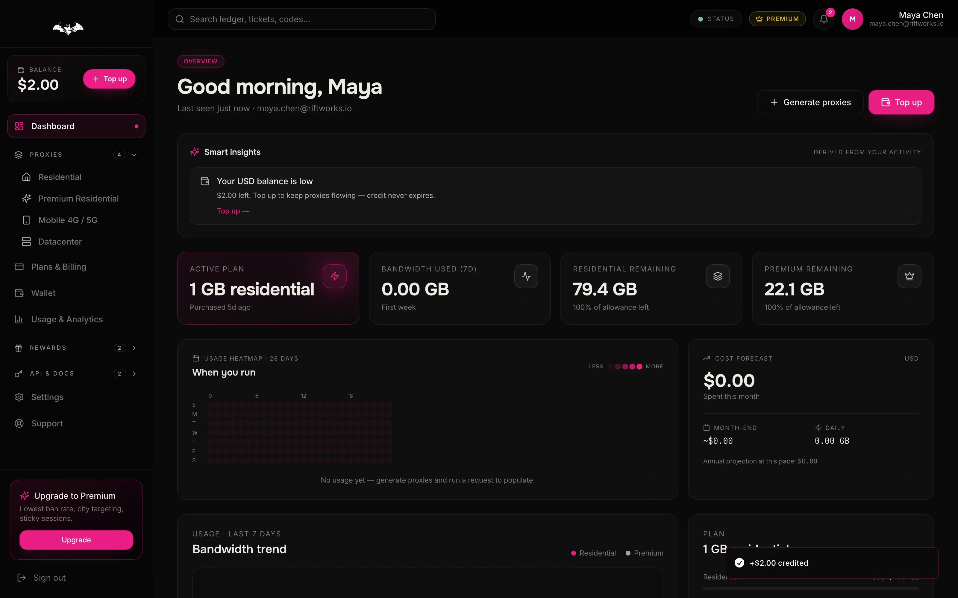
Task: Click the Residential home icon
Action: (x=26, y=177)
